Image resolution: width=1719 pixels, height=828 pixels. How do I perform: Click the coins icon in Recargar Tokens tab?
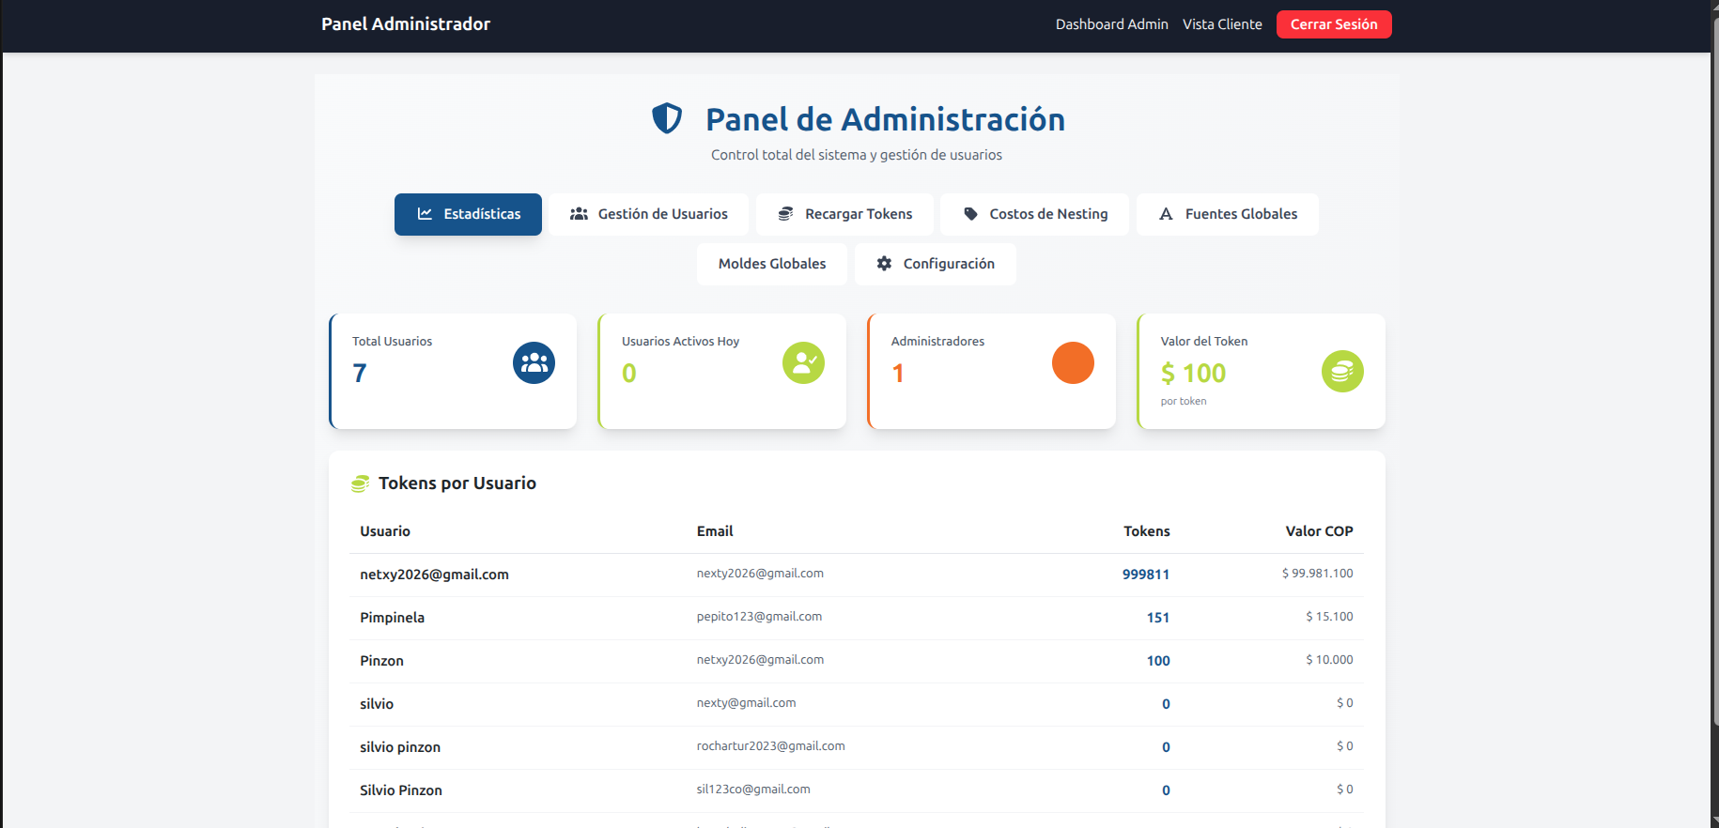point(785,214)
